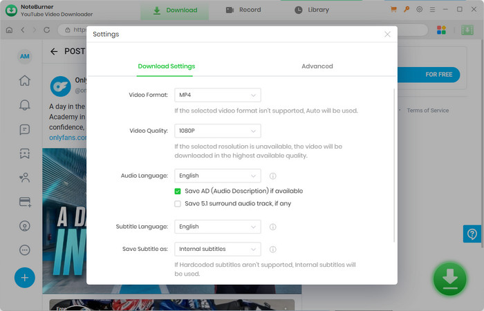Image resolution: width=484 pixels, height=311 pixels.
Task: Open the Library tab
Action: pos(312,10)
